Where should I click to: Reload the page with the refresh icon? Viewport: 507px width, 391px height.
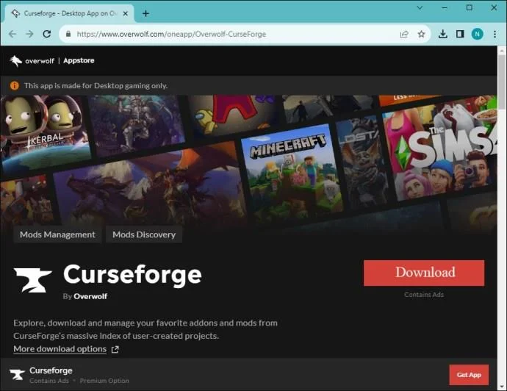(47, 34)
